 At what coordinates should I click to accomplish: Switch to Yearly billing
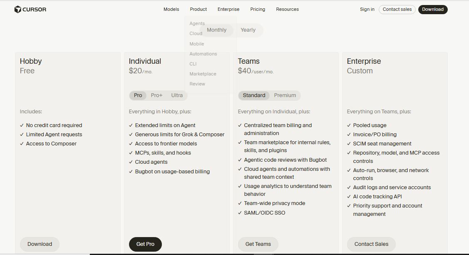coord(248,30)
